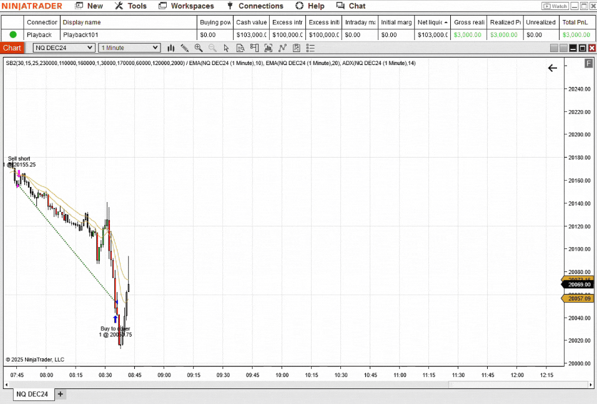This screenshot has height=404, width=597.
Task: Open the Connections menu
Action: point(255,6)
